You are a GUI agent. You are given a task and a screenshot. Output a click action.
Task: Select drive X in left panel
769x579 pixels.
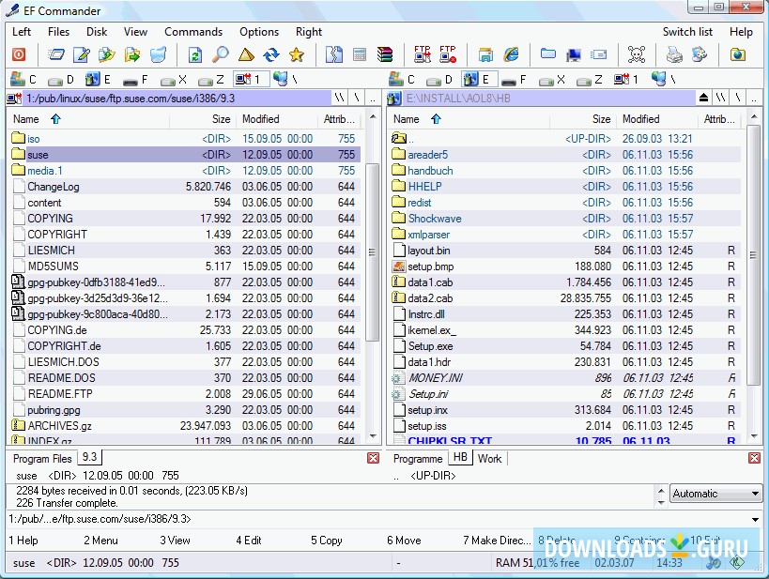tap(174, 80)
